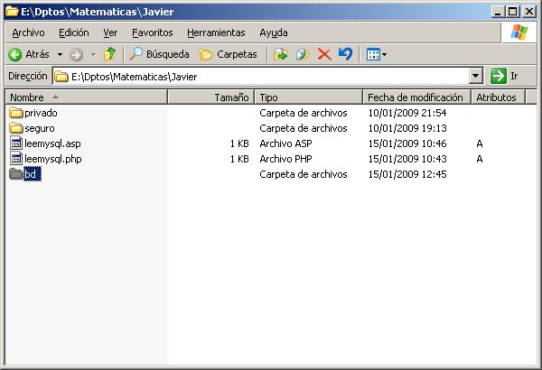Select the leemysql.php file
The width and height of the screenshot is (542, 370).
pos(52,159)
